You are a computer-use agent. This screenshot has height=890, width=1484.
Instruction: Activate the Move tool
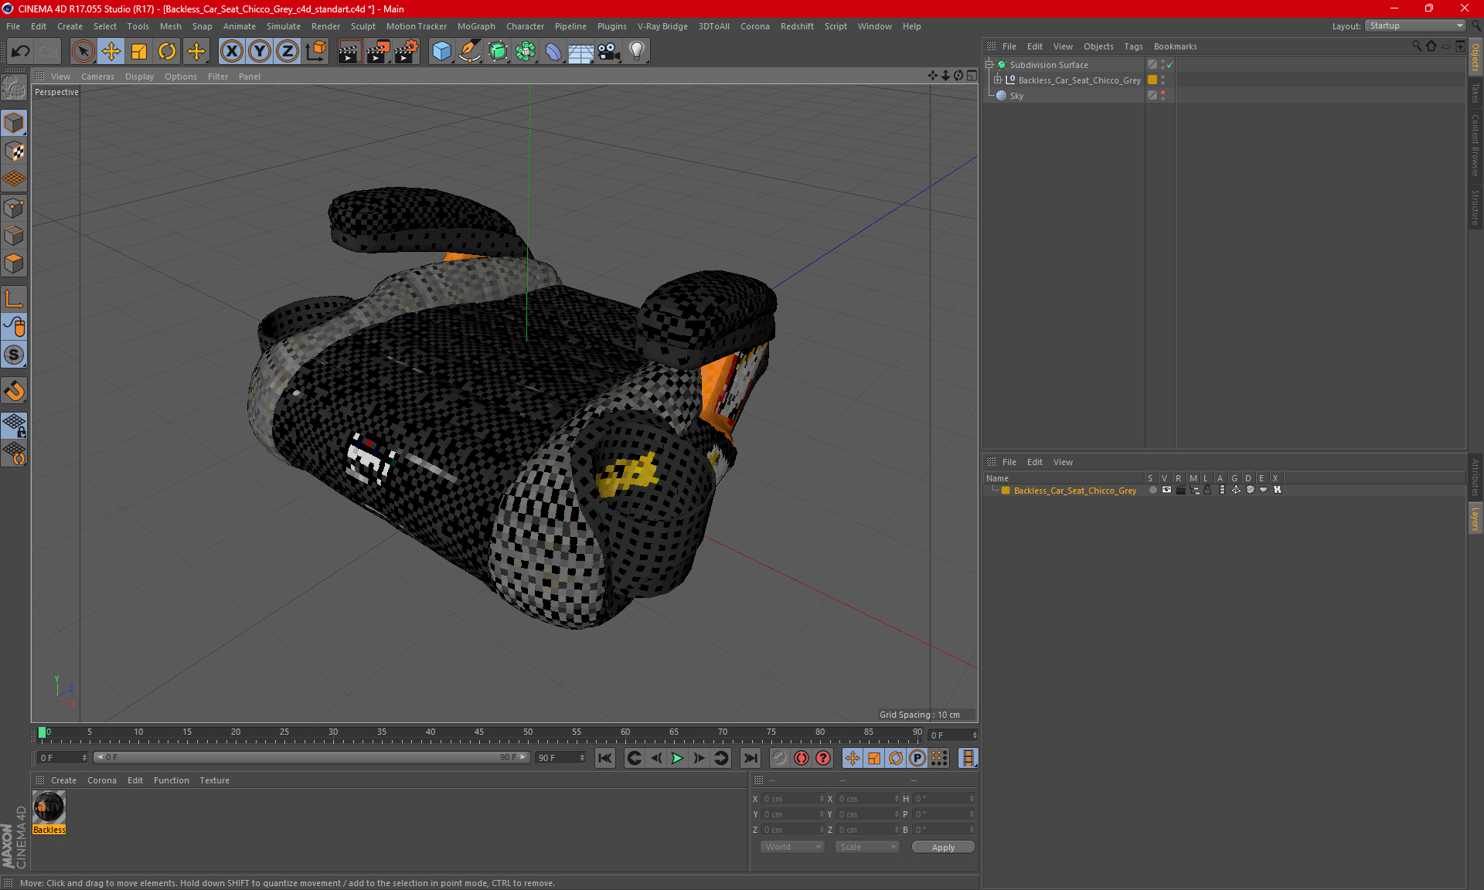[111, 51]
